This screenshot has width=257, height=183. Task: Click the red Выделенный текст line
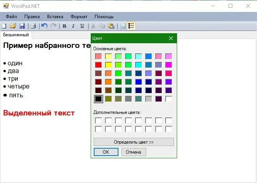[39, 113]
